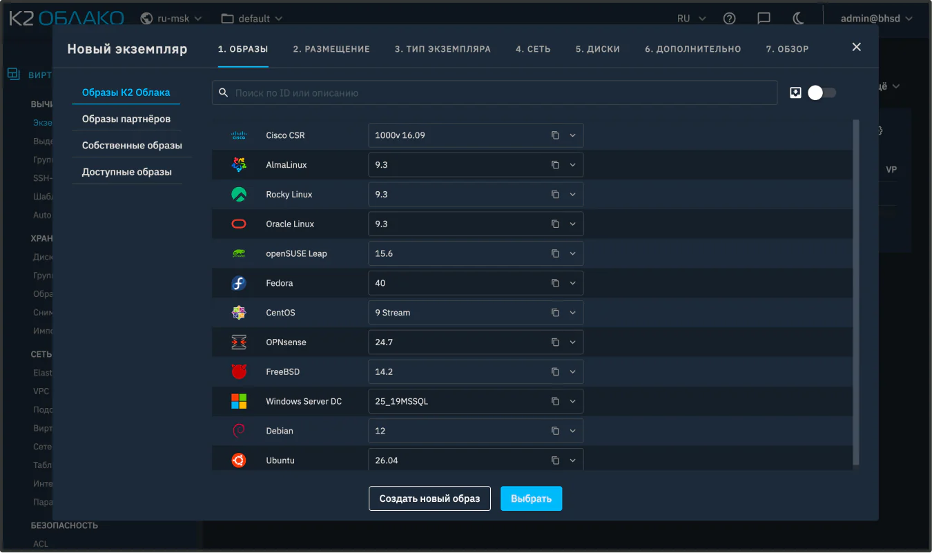Copy the FreeBSD image ID

(555, 372)
